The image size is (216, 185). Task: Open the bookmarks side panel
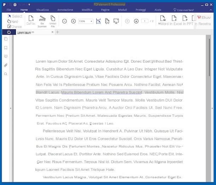pos(6,48)
